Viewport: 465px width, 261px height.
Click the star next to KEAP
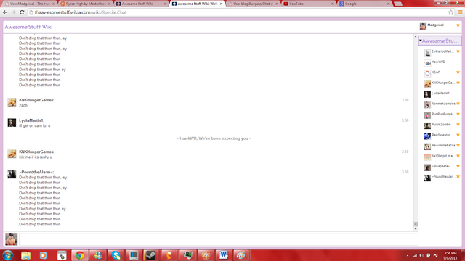pos(458,72)
